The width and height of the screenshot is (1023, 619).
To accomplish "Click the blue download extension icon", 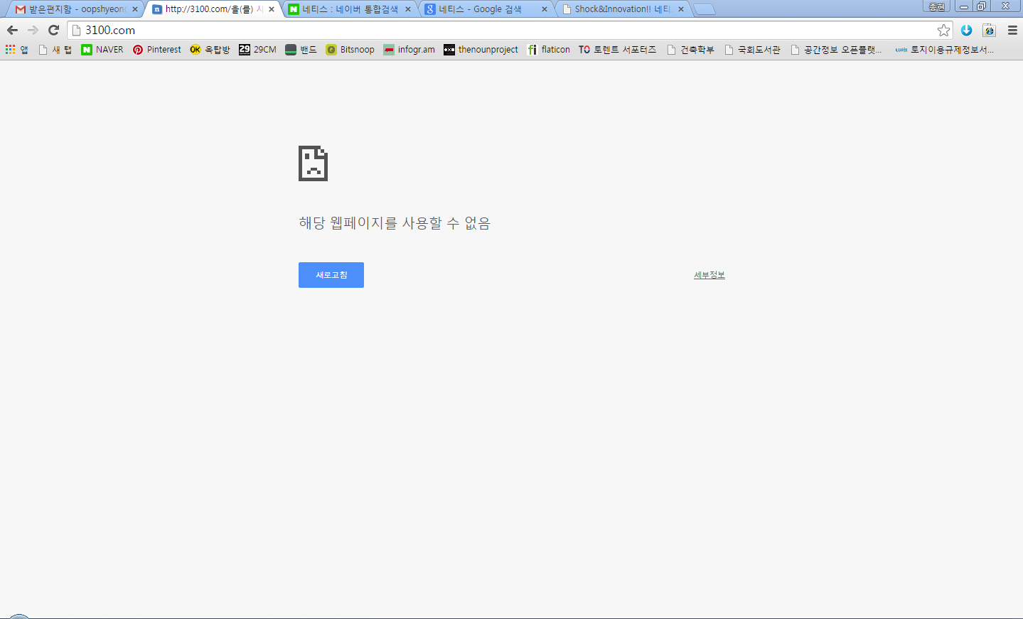I will (966, 30).
